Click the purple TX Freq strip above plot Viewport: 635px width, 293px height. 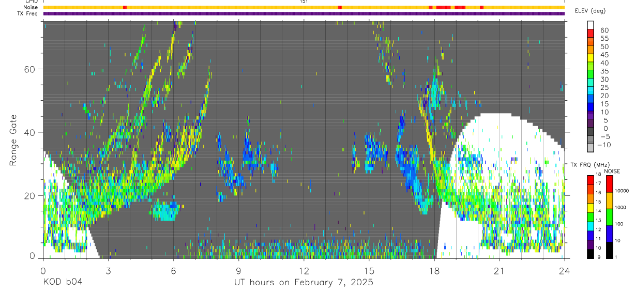coord(304,13)
